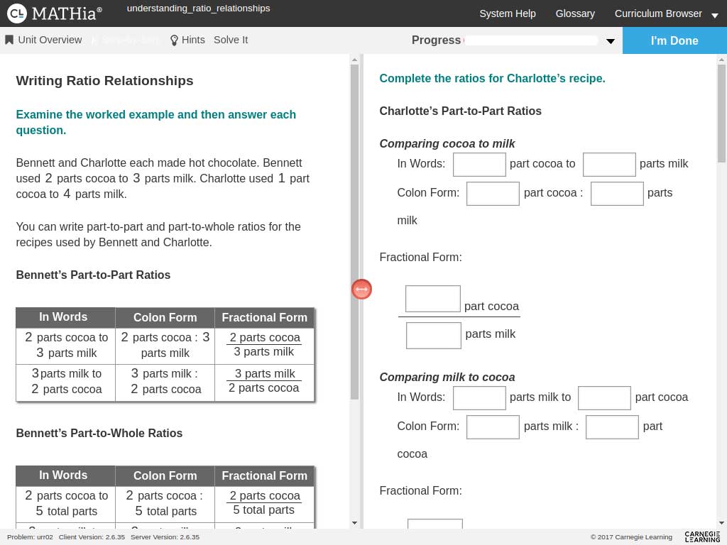Click the right panel's scrollbar thumb
Viewport: 727px width, 545px height.
[721, 114]
